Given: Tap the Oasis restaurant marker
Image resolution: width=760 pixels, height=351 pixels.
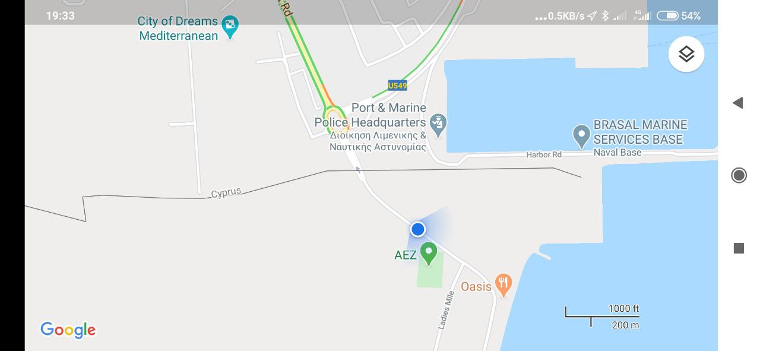Looking at the screenshot, I should coord(503,286).
